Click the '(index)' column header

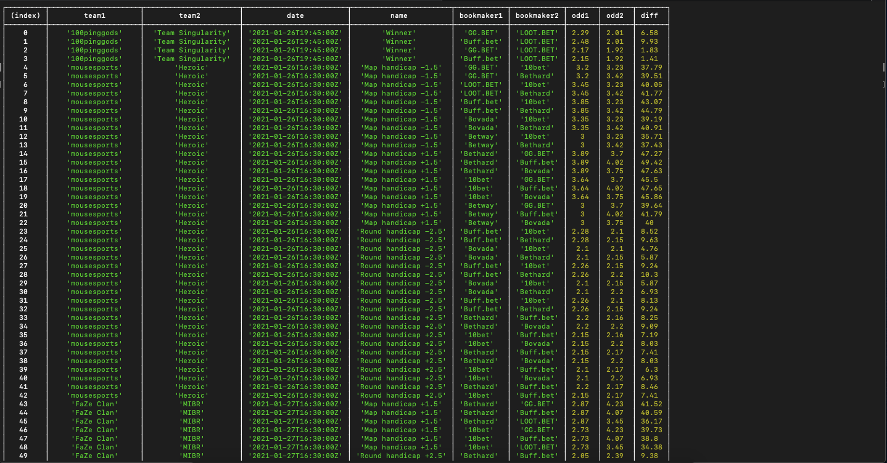tap(25, 15)
